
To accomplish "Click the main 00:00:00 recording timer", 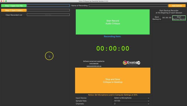I will click(113, 48).
